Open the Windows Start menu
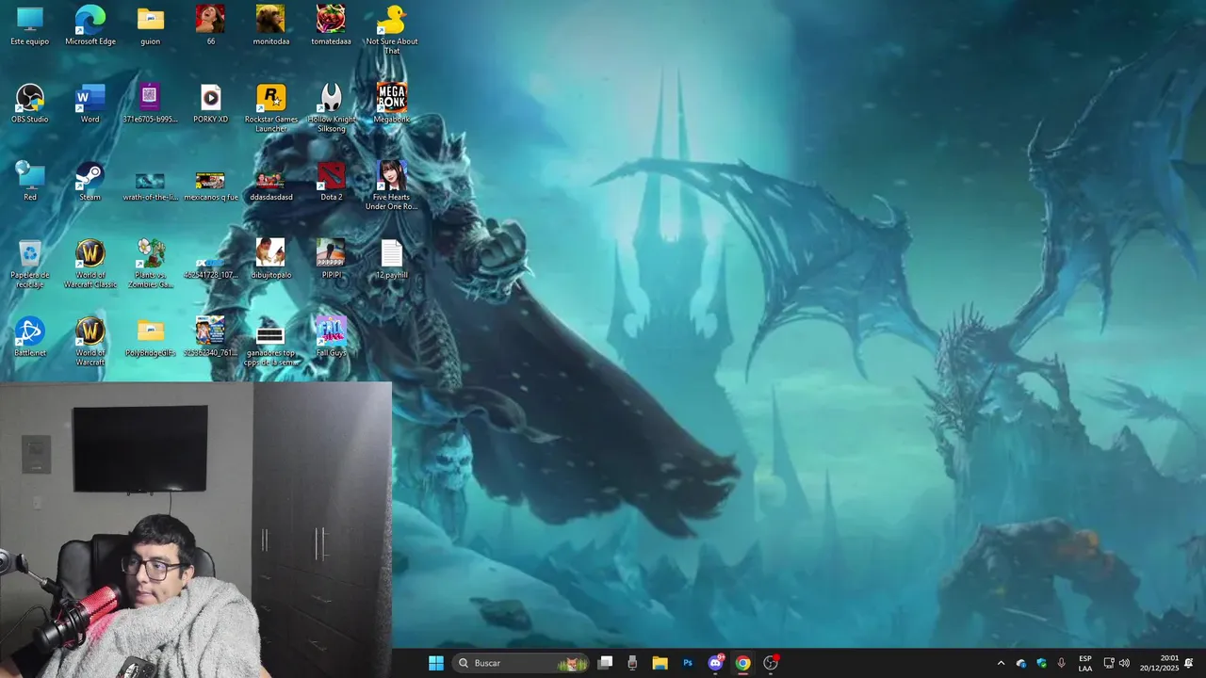1206x678 pixels. tap(436, 663)
